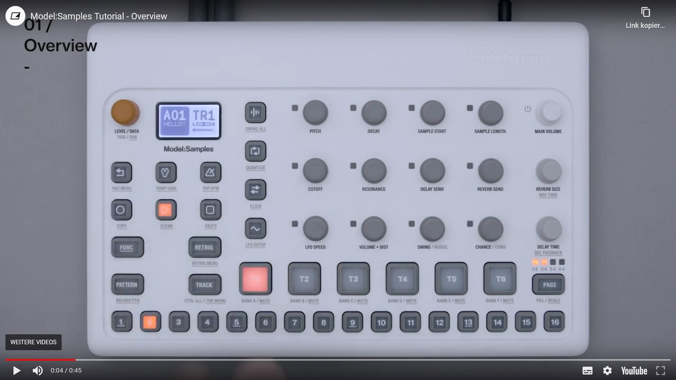Image resolution: width=676 pixels, height=380 pixels.
Task: Click the Cutoff knob
Action: (x=315, y=171)
